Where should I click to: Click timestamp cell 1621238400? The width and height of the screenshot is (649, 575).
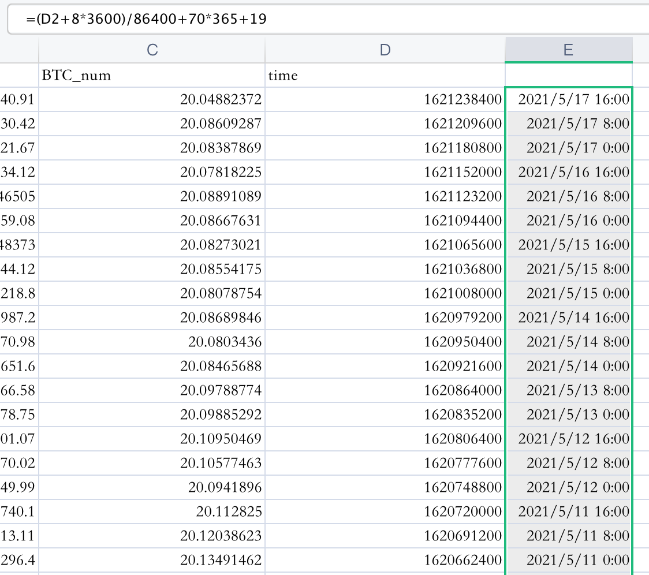coord(385,99)
